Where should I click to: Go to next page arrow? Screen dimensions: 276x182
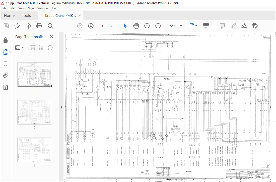[91, 26]
